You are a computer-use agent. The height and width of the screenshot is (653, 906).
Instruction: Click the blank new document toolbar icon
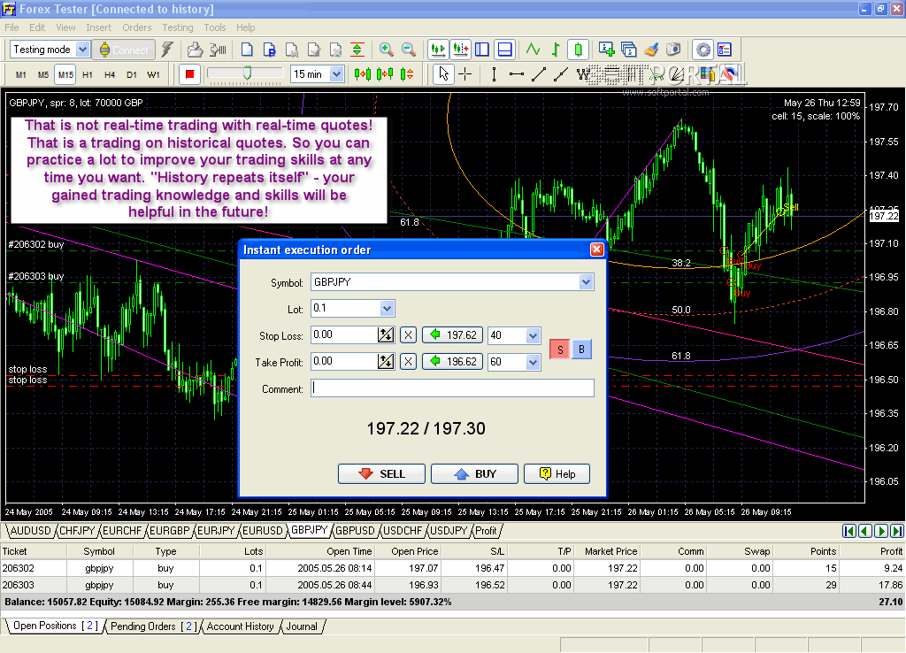[x=247, y=50]
